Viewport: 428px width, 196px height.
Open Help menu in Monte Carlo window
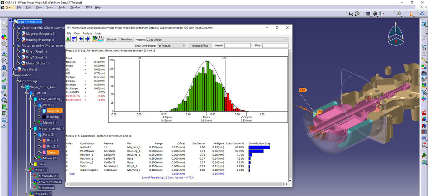pyautogui.click(x=98, y=33)
